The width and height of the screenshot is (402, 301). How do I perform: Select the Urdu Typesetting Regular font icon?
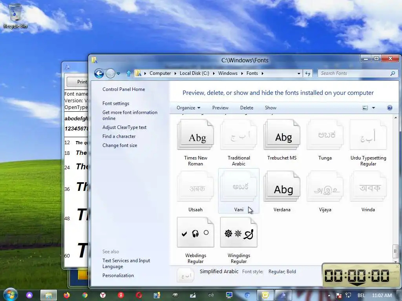pyautogui.click(x=368, y=135)
